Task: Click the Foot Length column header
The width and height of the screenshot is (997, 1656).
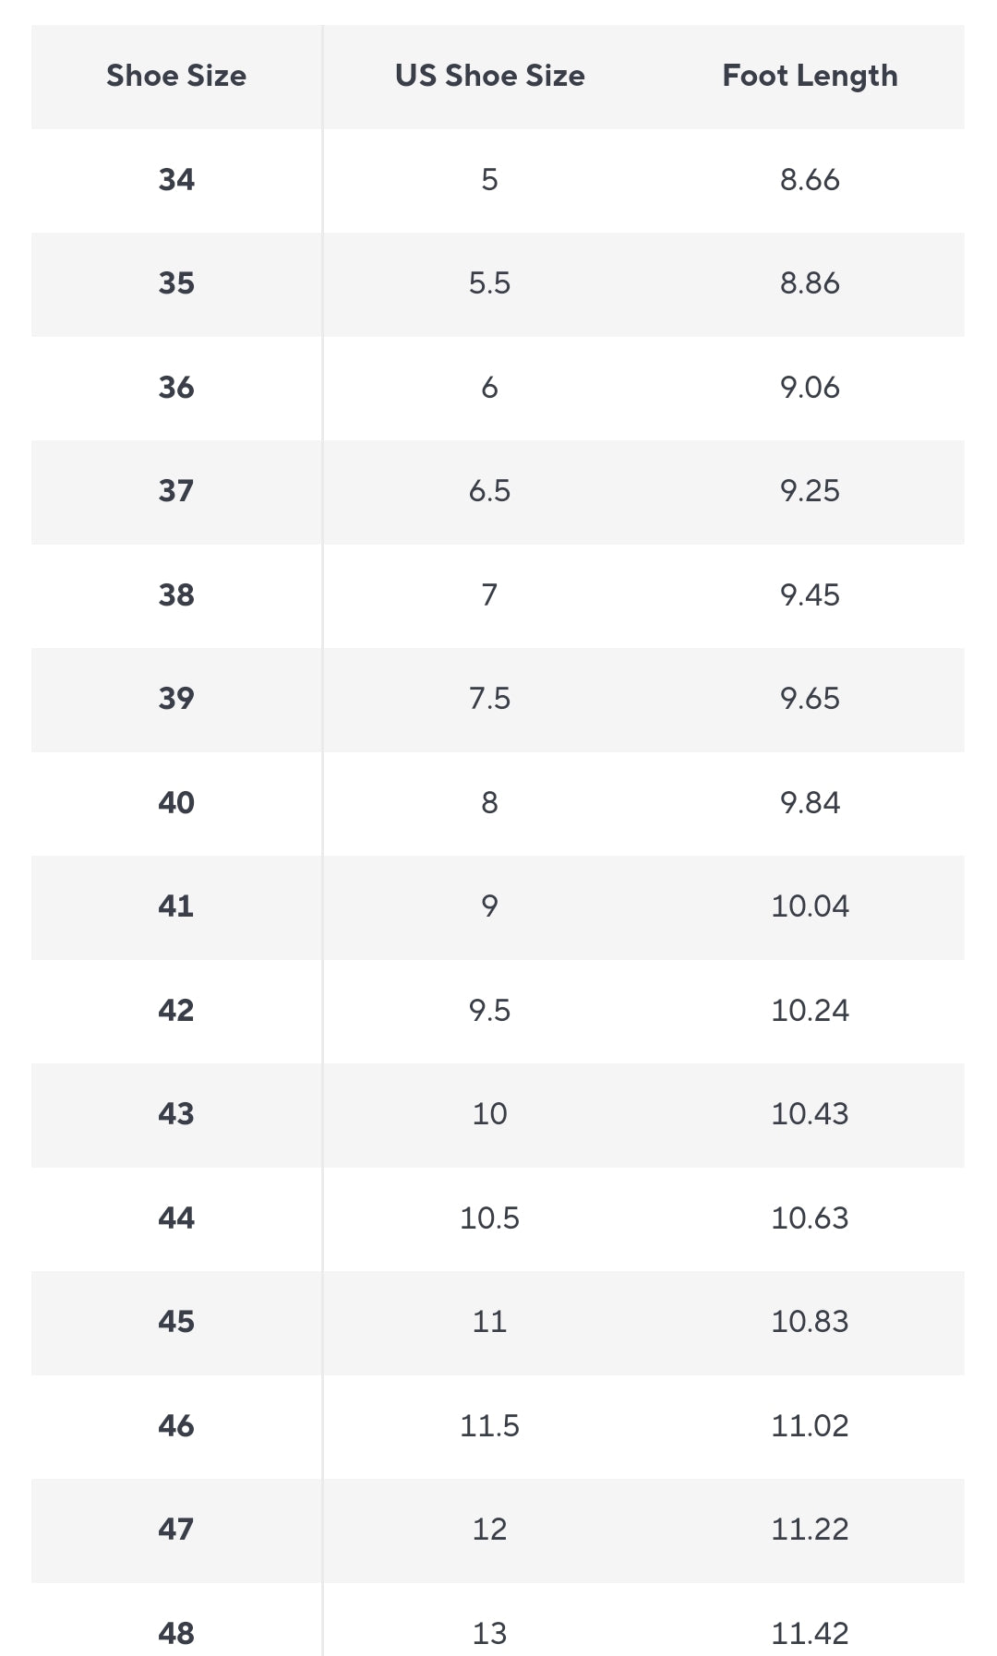Action: pyautogui.click(x=810, y=76)
